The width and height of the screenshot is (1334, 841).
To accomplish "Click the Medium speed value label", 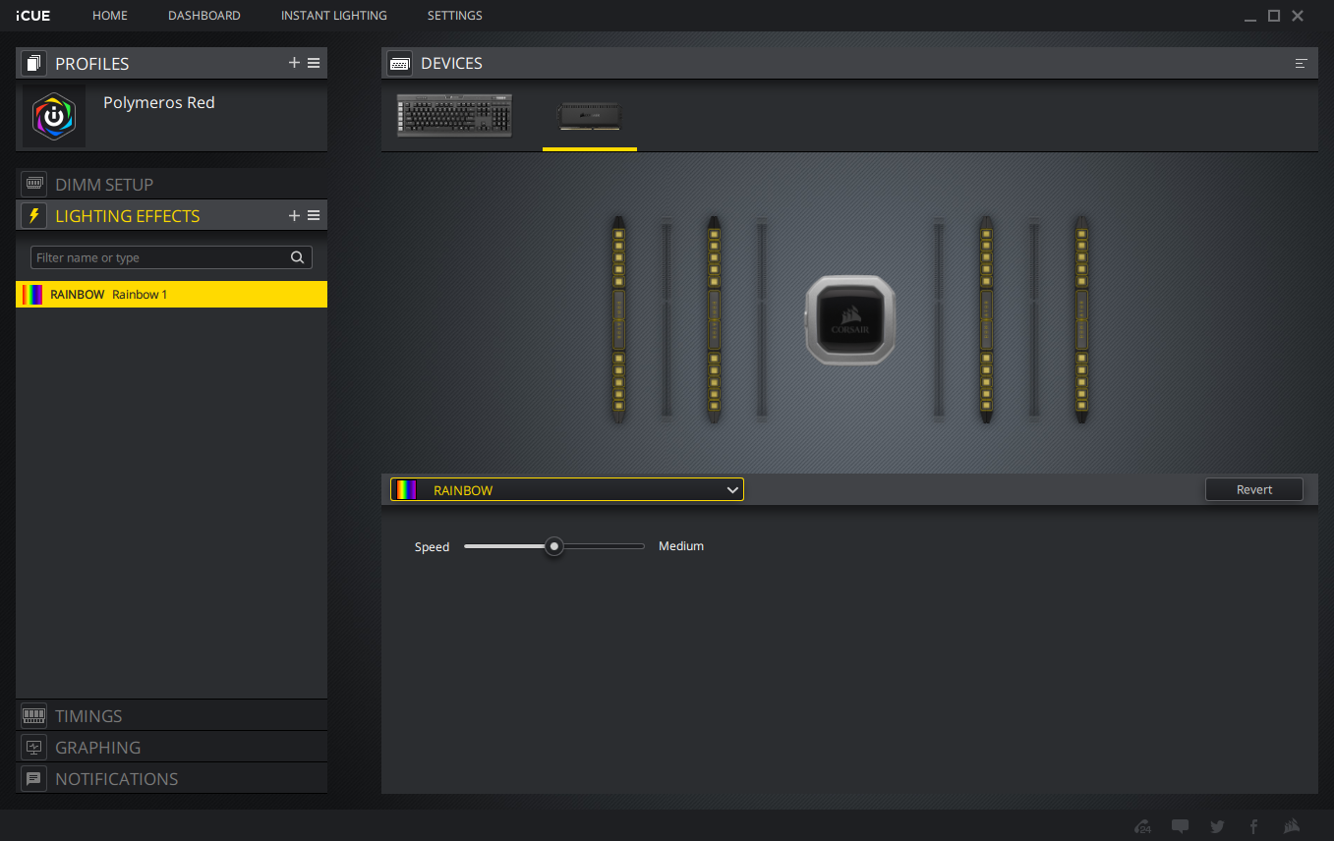I will [x=681, y=546].
